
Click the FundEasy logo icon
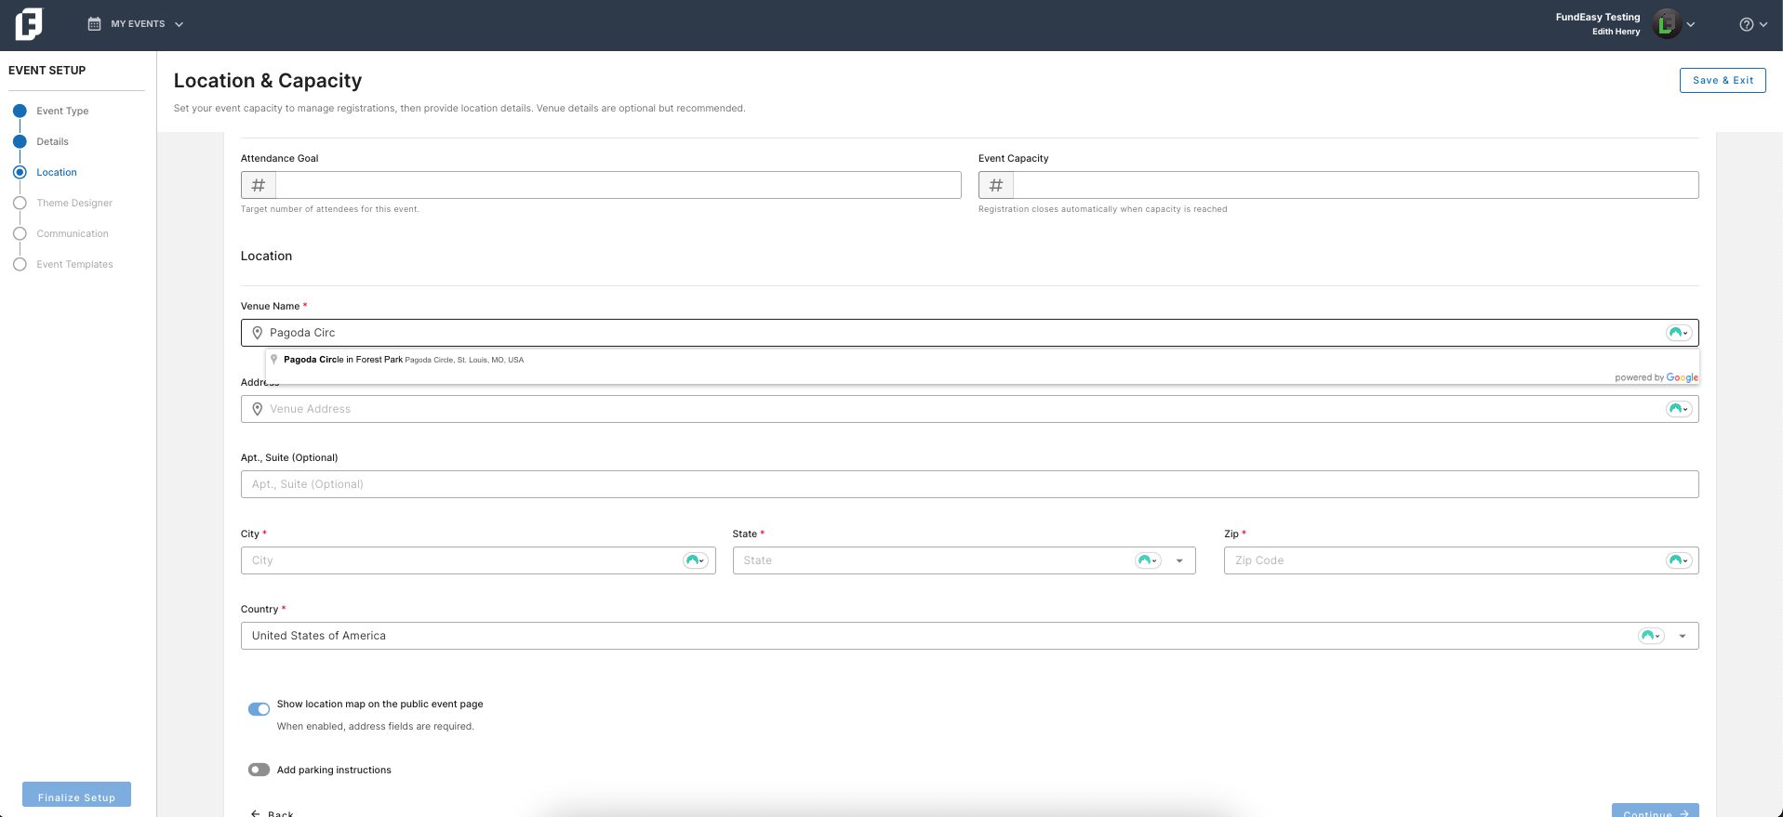29,24
